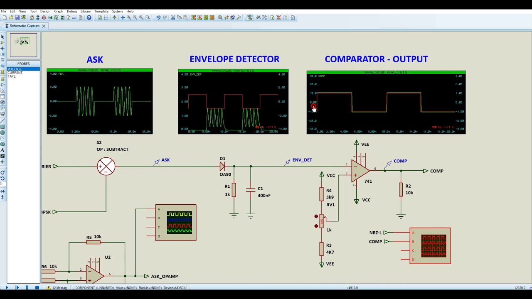Increase RV1 potentiometer with the upper red dot
The image size is (532, 299).
pos(316,216)
